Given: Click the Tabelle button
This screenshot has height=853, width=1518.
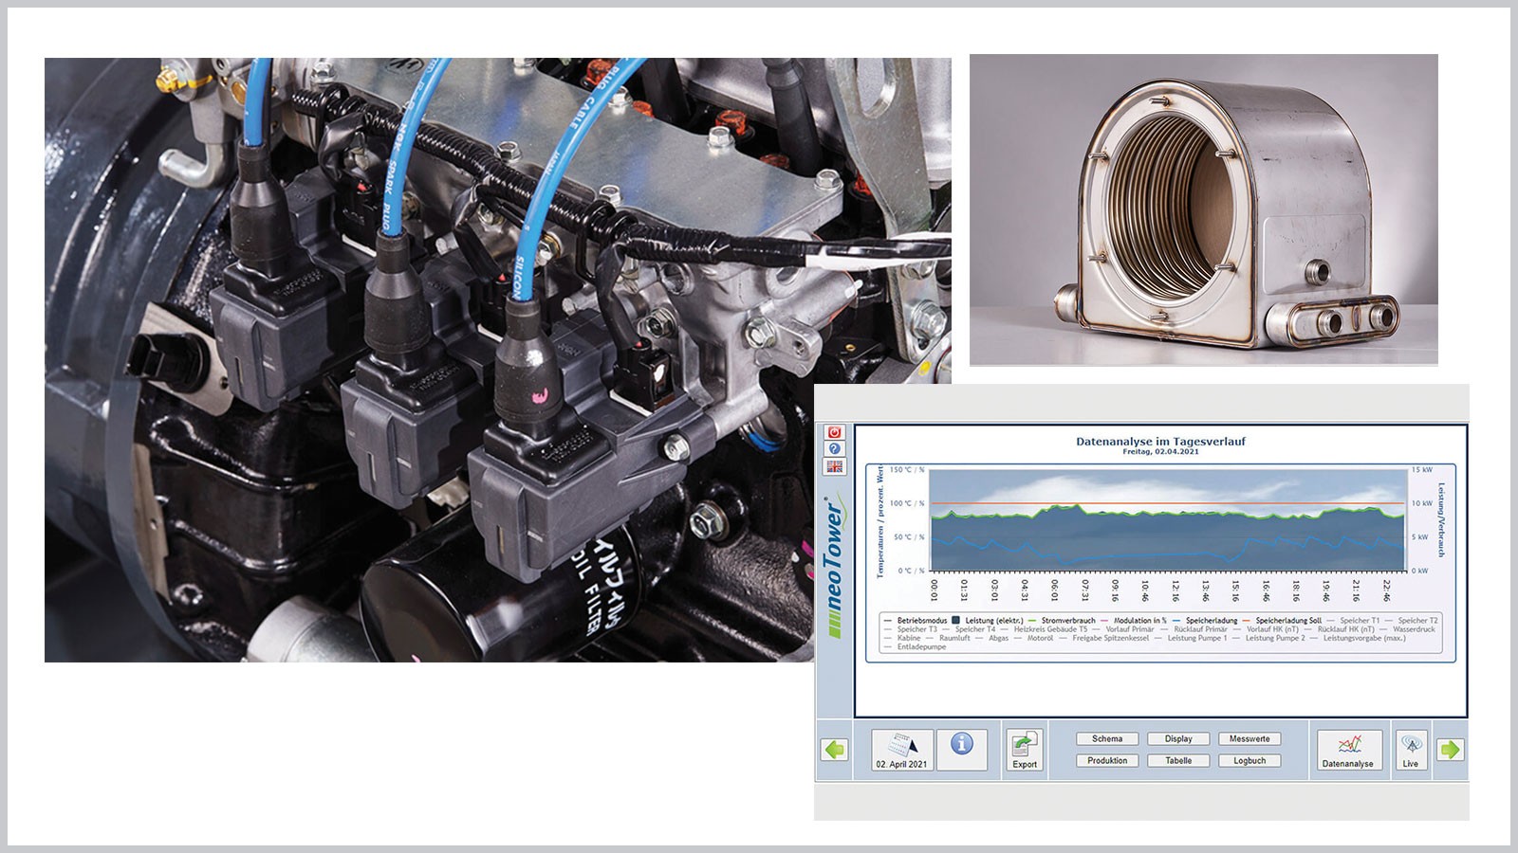Looking at the screenshot, I should pos(1178,760).
